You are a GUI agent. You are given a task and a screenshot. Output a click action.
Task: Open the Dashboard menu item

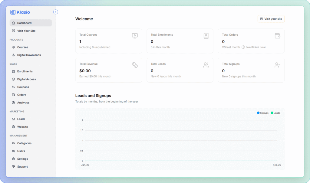[31, 23]
